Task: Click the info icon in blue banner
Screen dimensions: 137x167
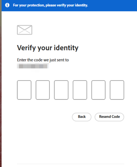Action: coord(7,5)
